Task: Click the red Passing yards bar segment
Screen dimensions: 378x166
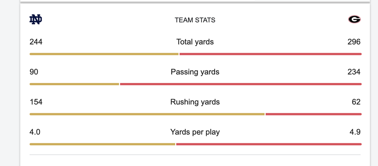Action: pos(240,84)
